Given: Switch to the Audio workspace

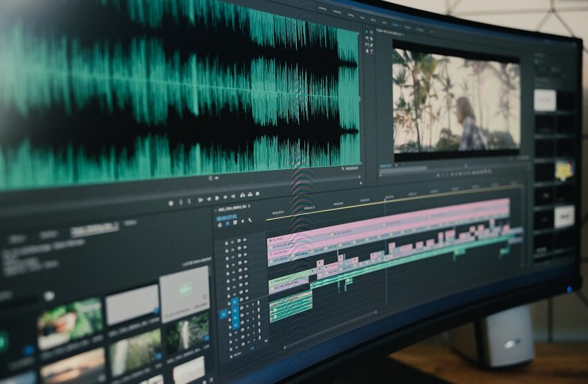Looking at the screenshot, I should (385, 23).
